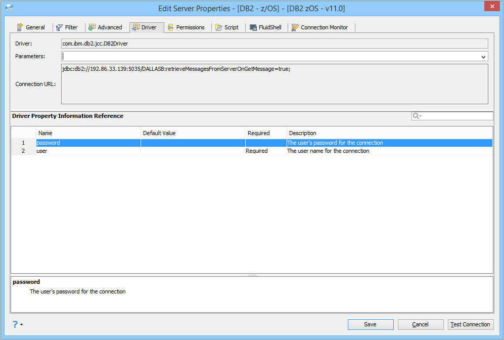Click the Permissions tab icon
The image size is (504, 340).
[x=171, y=27]
